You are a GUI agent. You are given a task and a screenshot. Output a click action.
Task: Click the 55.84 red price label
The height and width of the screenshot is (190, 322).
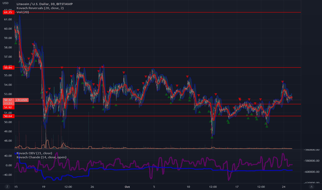(x=8, y=68)
